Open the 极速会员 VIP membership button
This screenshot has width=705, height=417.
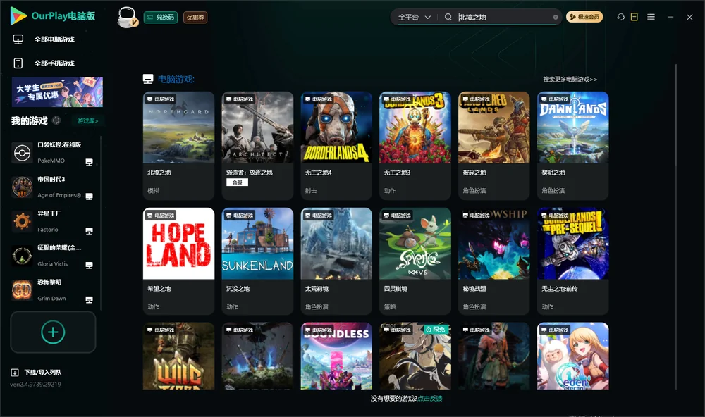(584, 17)
